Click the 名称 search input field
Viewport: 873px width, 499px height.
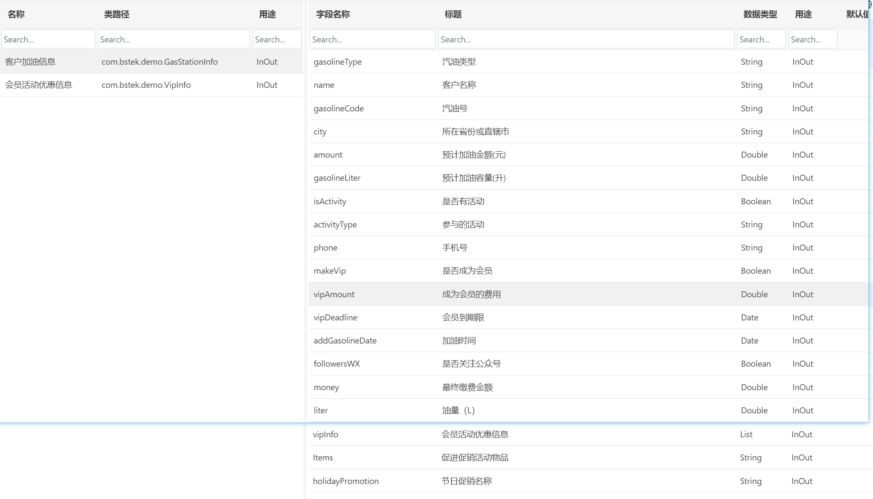[x=48, y=39]
